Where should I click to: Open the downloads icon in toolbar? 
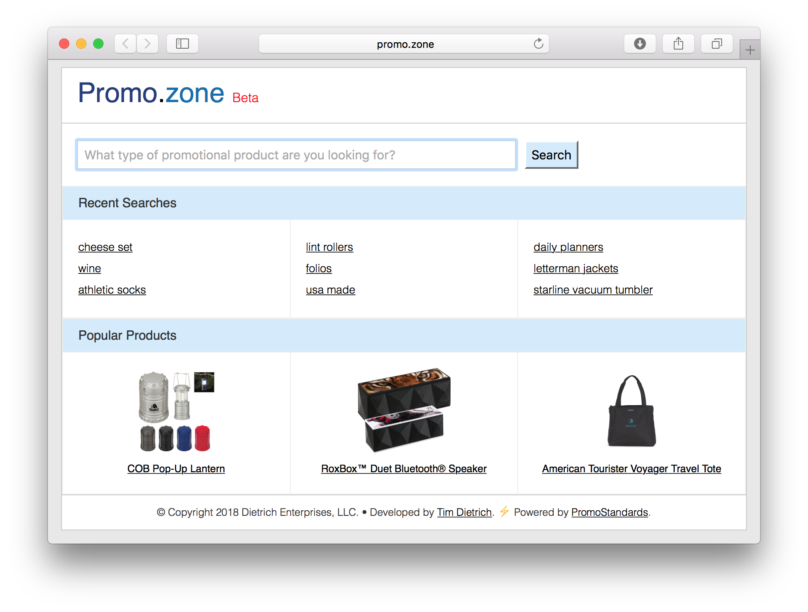(640, 44)
